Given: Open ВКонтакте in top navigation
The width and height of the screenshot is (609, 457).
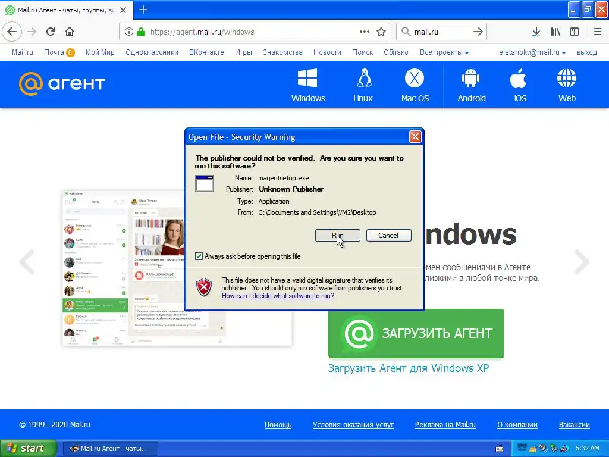Looking at the screenshot, I should [x=206, y=52].
